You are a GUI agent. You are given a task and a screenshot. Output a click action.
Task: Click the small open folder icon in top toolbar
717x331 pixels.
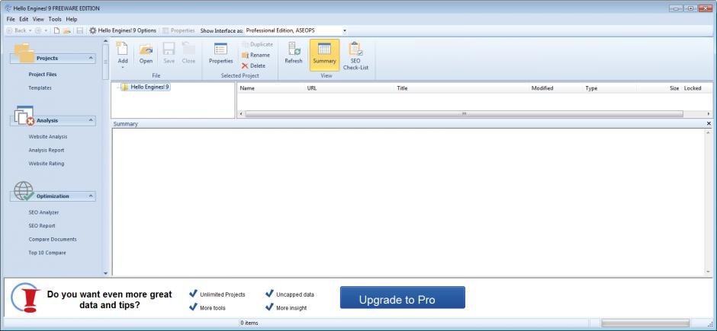point(67,30)
